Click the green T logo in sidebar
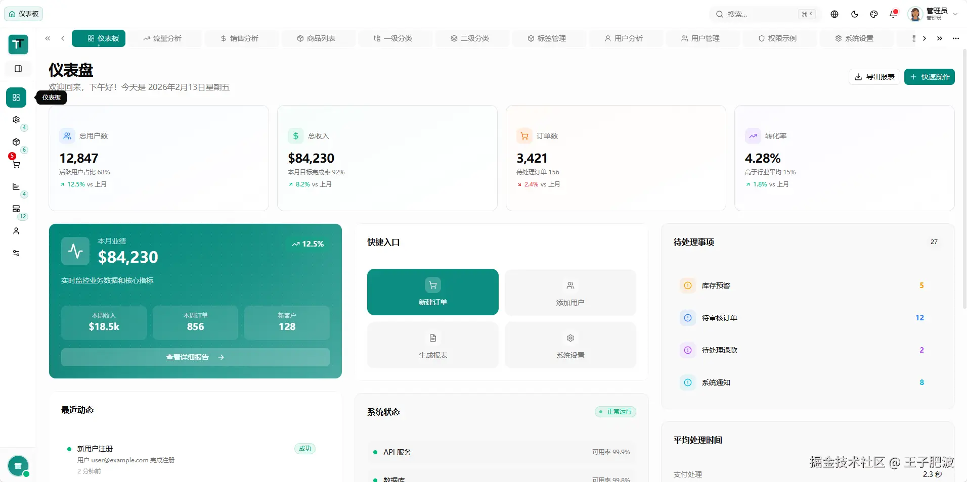967x482 pixels. (x=18, y=44)
